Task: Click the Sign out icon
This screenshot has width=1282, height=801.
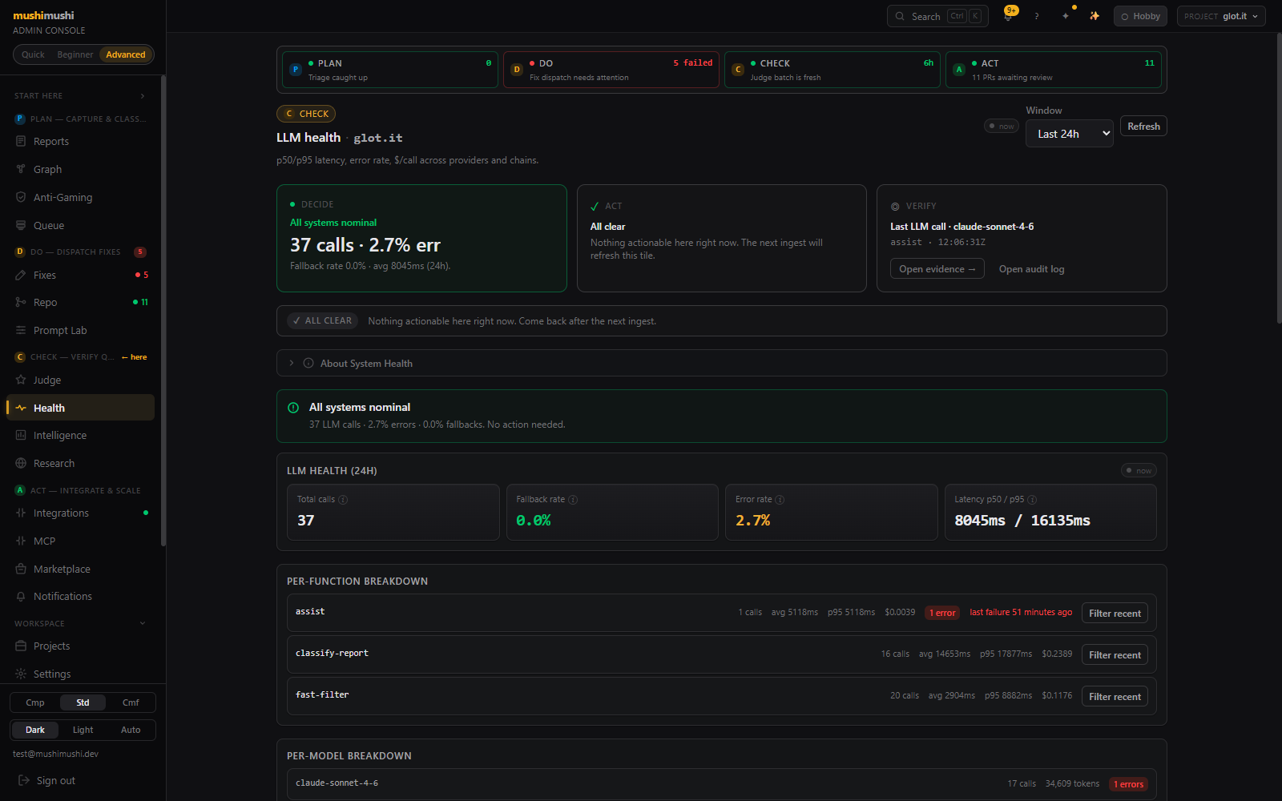Action: pyautogui.click(x=24, y=780)
